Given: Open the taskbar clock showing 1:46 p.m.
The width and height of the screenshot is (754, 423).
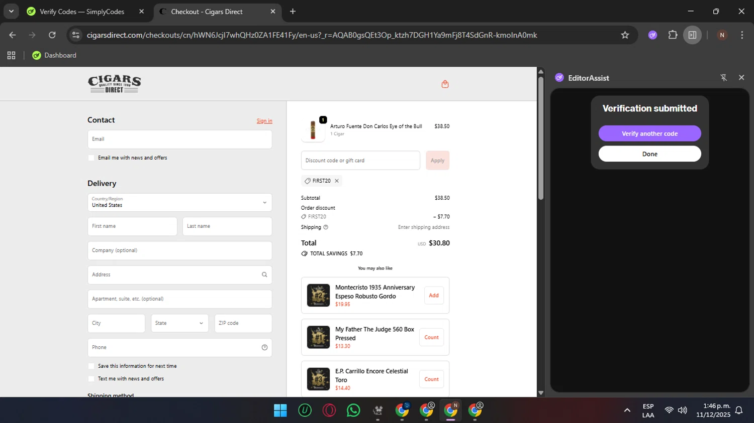Looking at the screenshot, I should (x=713, y=410).
